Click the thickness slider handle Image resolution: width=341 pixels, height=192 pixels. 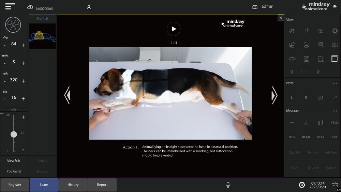(x=14, y=134)
